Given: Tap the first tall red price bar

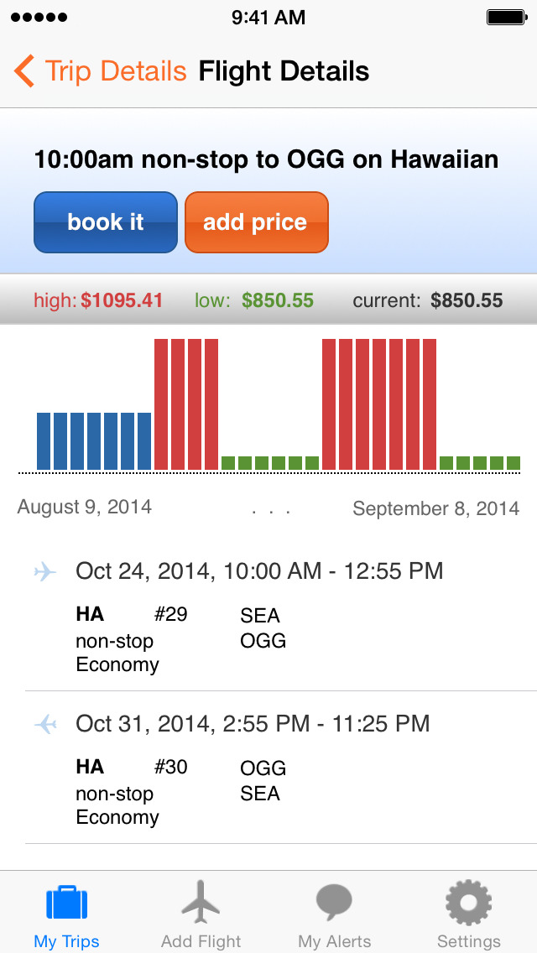Looking at the screenshot, I should (161, 404).
